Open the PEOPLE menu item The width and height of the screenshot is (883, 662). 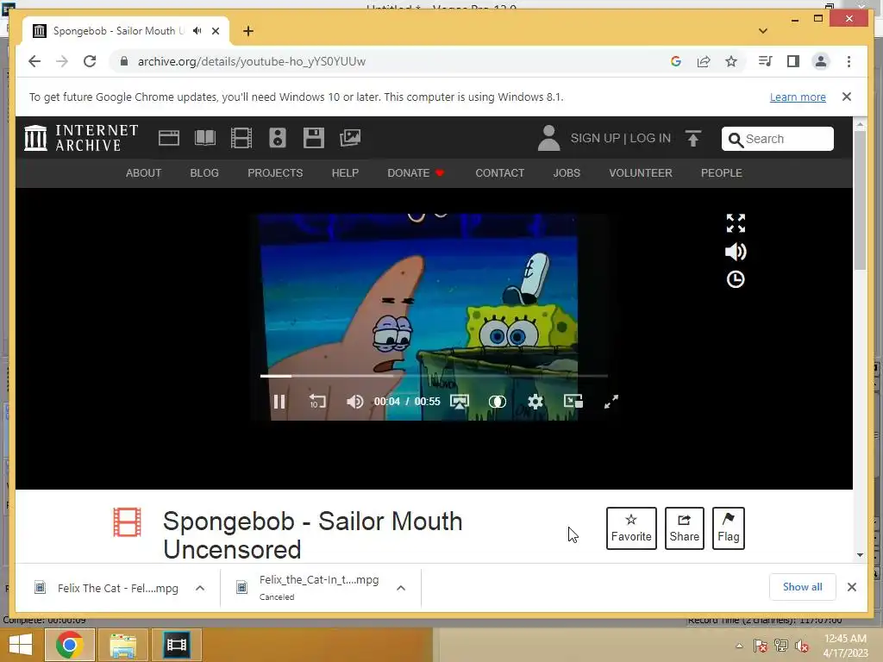tap(722, 172)
